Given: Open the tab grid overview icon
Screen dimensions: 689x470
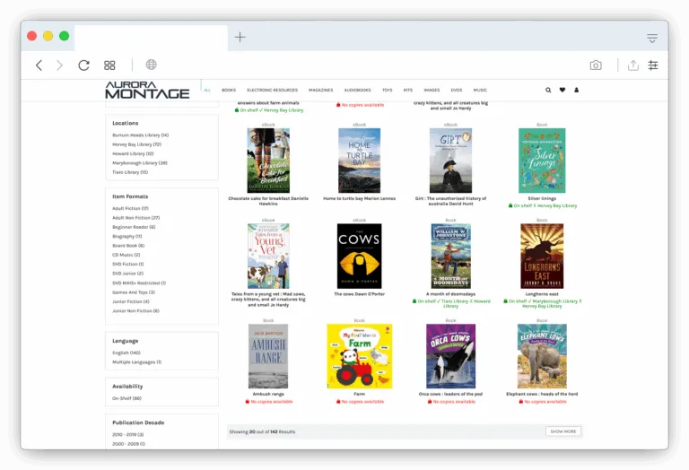Looking at the screenshot, I should [109, 65].
